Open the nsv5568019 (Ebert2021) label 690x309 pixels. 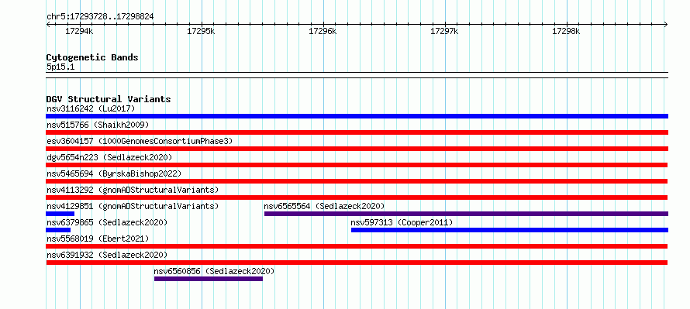tap(98, 239)
